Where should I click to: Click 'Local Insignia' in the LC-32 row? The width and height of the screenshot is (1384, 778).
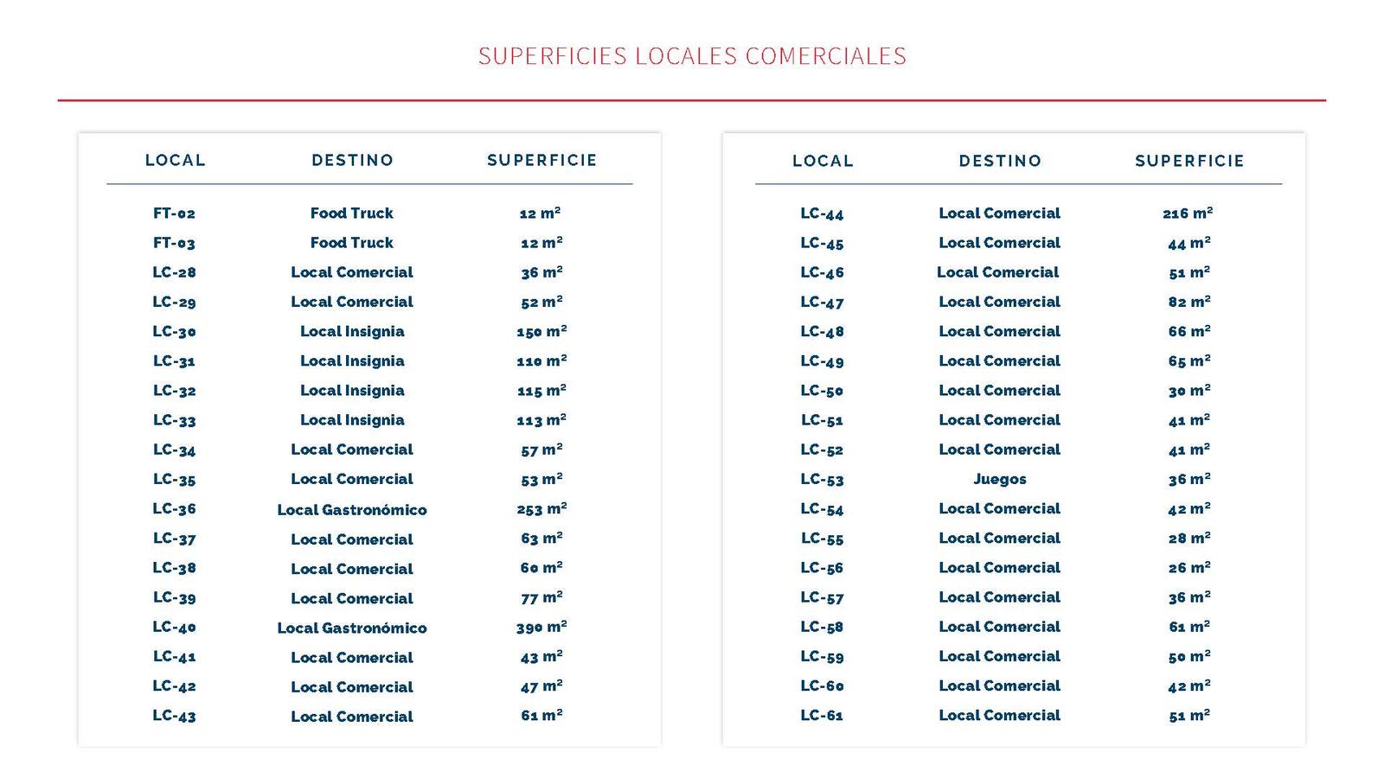[352, 391]
